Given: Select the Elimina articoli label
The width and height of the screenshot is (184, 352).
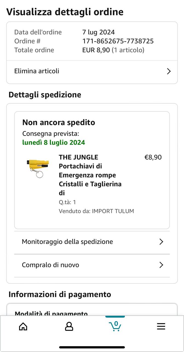Looking at the screenshot, I should 37,71.
